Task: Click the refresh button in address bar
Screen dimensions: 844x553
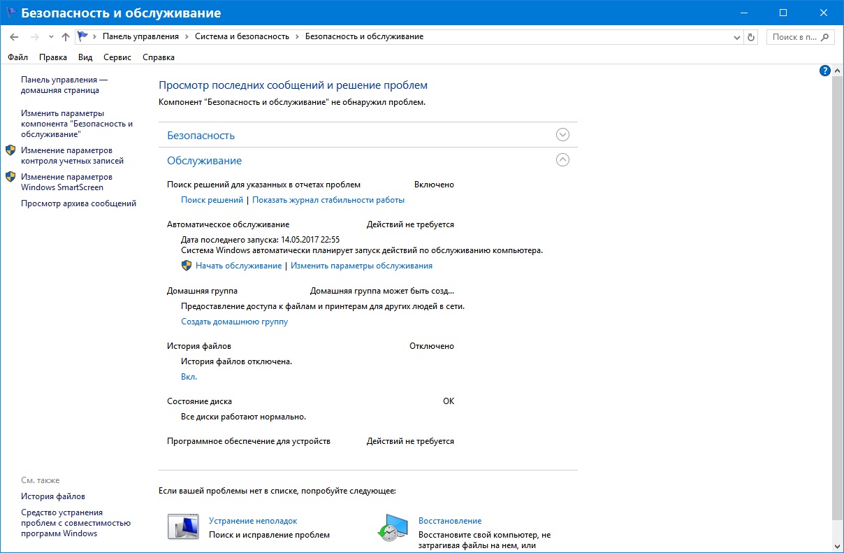Action: click(x=751, y=36)
